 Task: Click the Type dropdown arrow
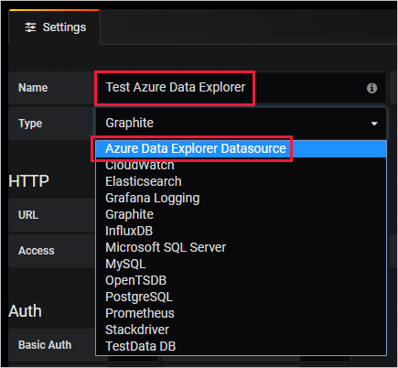374,124
